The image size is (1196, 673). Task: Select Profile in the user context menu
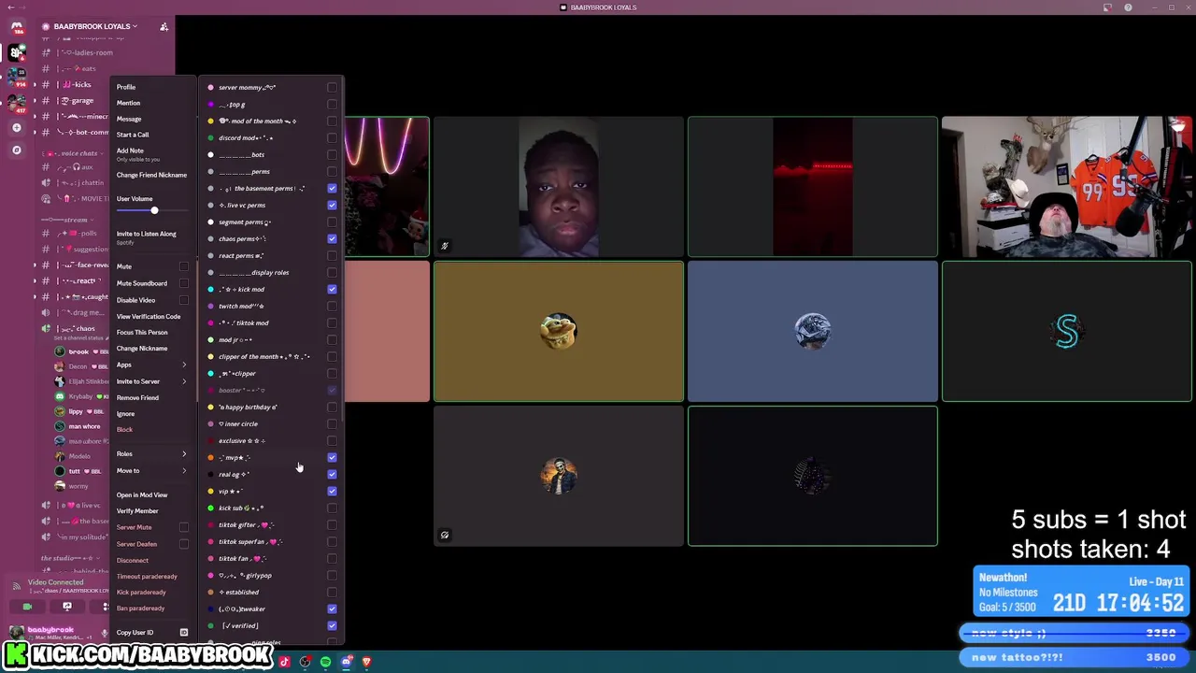click(151, 87)
